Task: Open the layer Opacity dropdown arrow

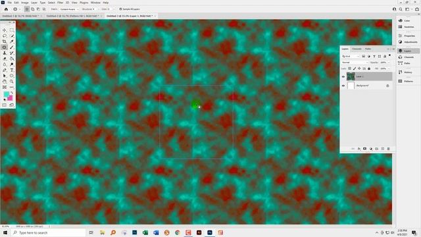Action: click(388, 63)
